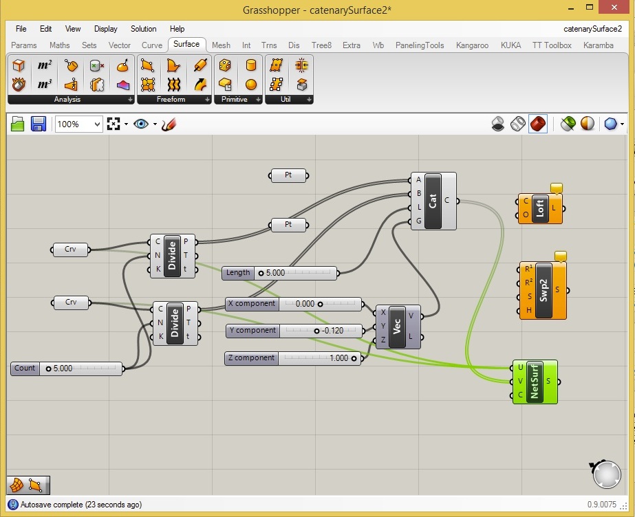
Task: Click the Autosave complete status bar message
Action: click(x=81, y=505)
